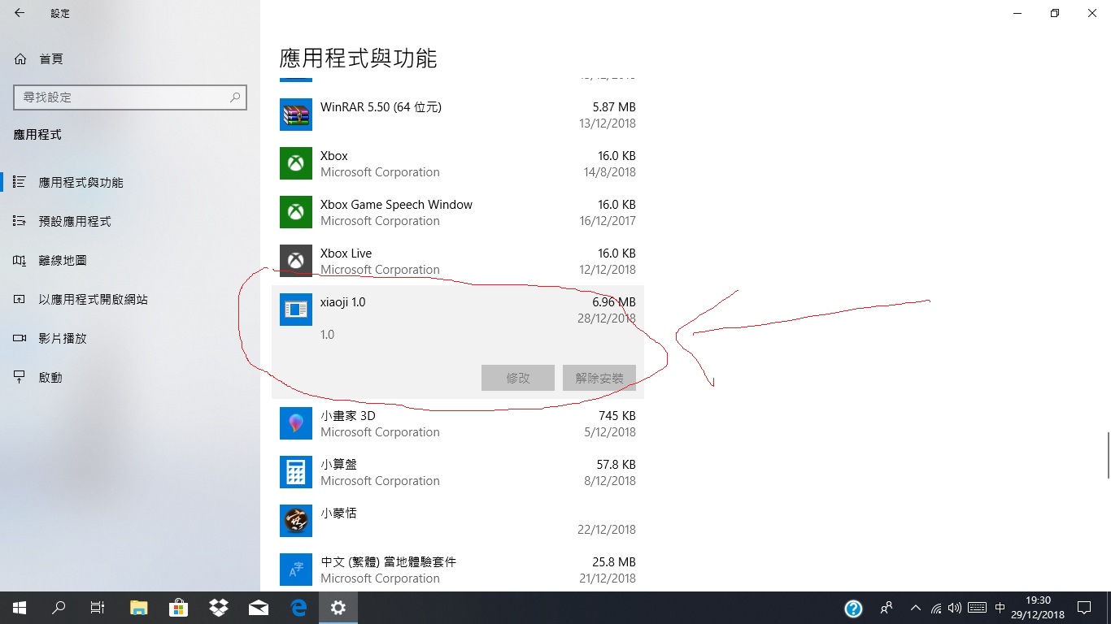Select the 小算盤 entry
Screen dimensions: 1111x624
pos(458,472)
